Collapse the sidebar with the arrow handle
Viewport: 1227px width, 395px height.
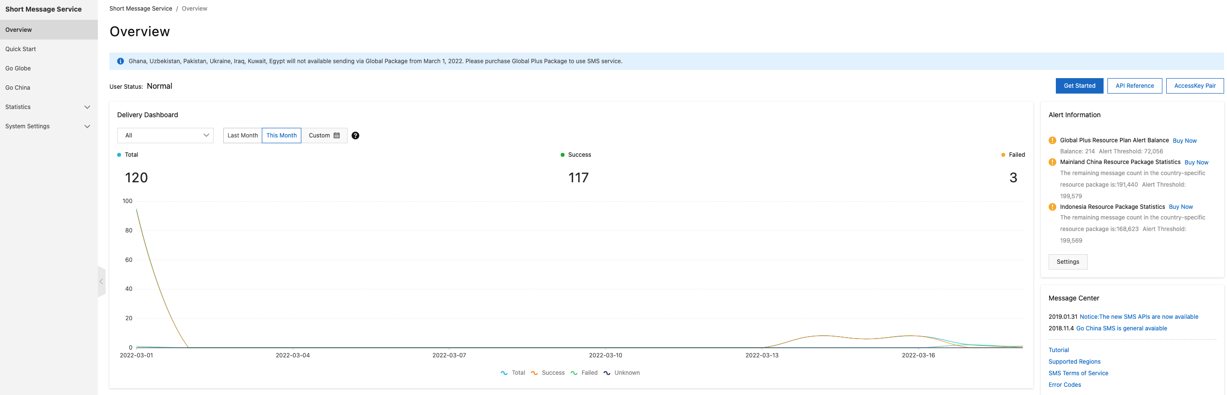(x=101, y=282)
